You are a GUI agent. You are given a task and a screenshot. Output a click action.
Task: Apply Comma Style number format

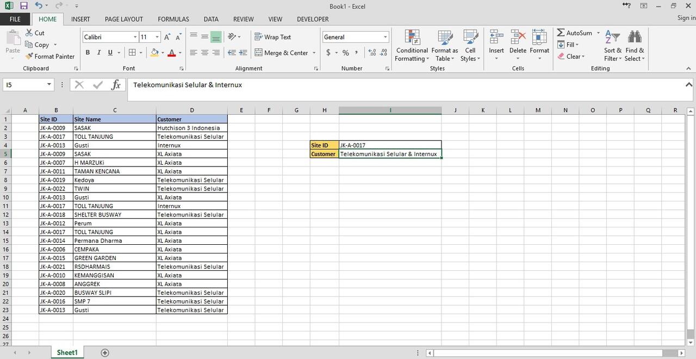tap(356, 53)
